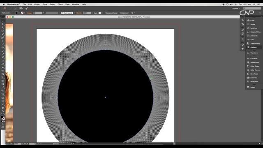Open the File menu

[x=24, y=5]
